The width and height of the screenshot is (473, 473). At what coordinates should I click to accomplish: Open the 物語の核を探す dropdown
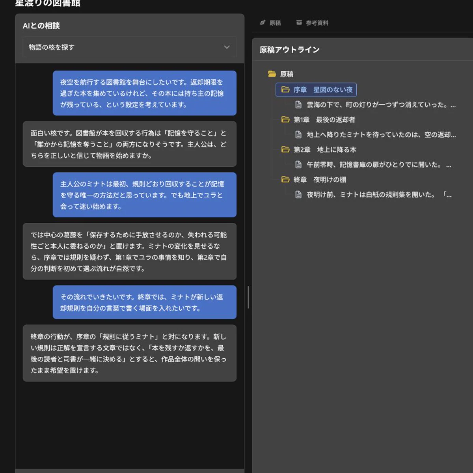pyautogui.click(x=129, y=47)
